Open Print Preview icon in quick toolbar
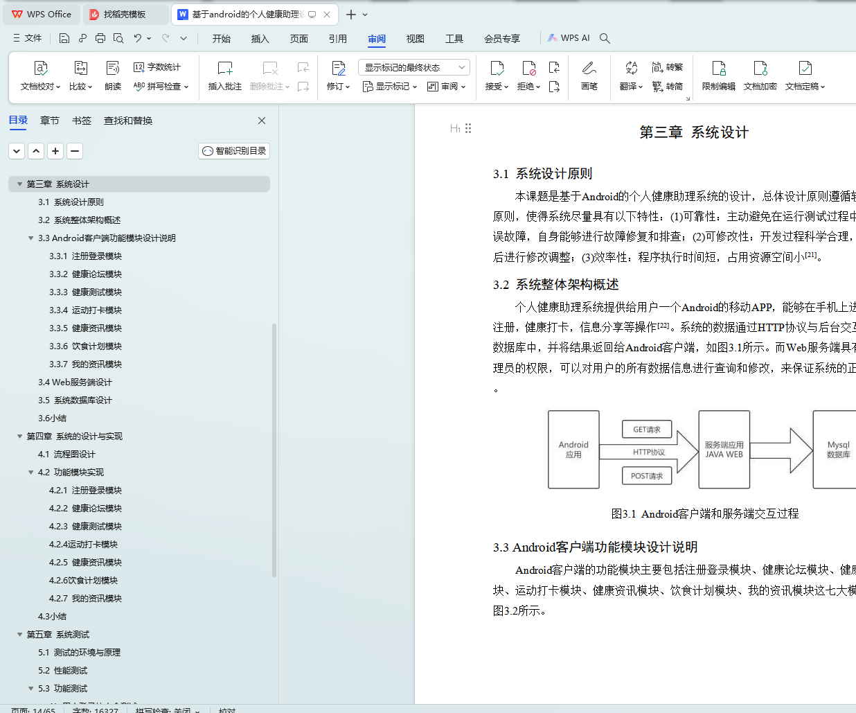The image size is (856, 713). pyautogui.click(x=118, y=38)
